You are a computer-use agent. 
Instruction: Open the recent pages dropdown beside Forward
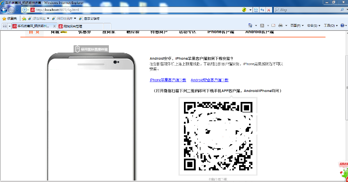pyautogui.click(x=17, y=10)
